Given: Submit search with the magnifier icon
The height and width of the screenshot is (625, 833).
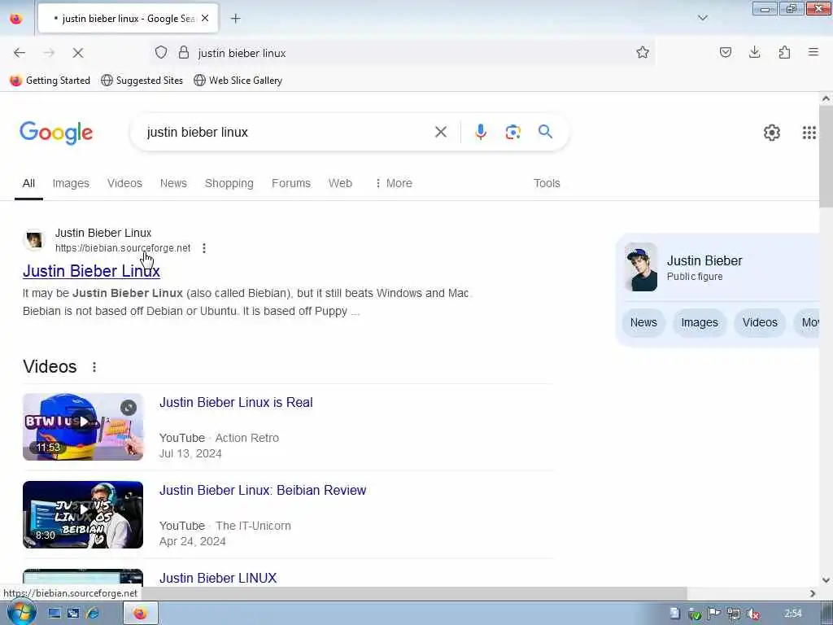Looking at the screenshot, I should [x=545, y=132].
